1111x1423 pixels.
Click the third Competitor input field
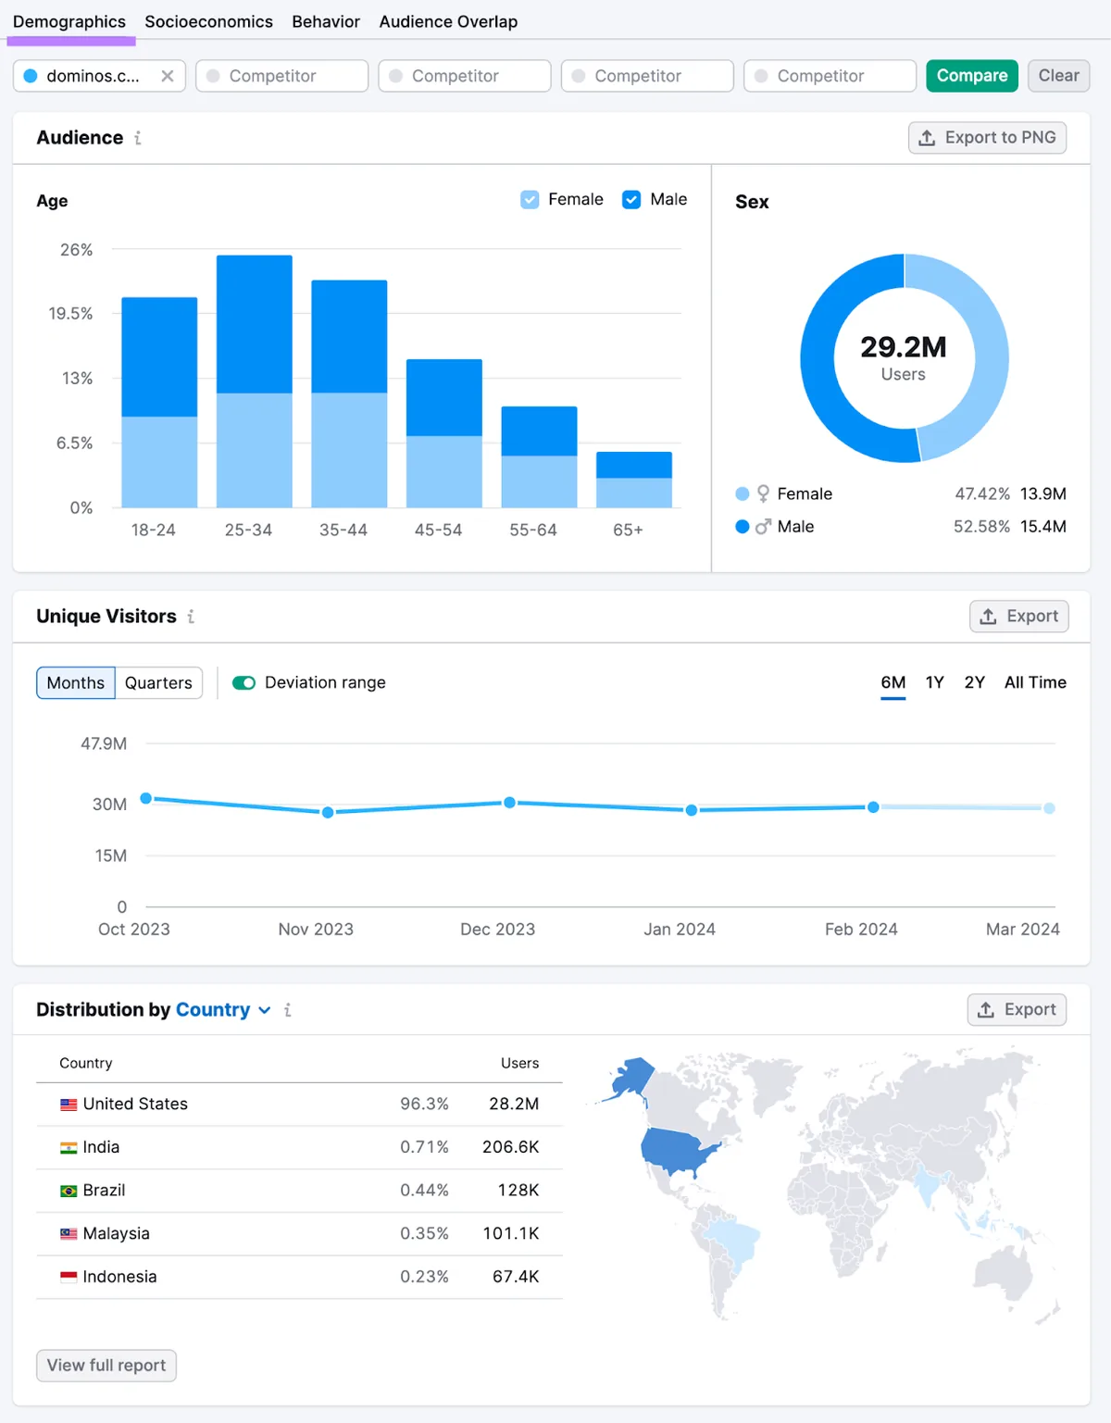[x=647, y=76]
